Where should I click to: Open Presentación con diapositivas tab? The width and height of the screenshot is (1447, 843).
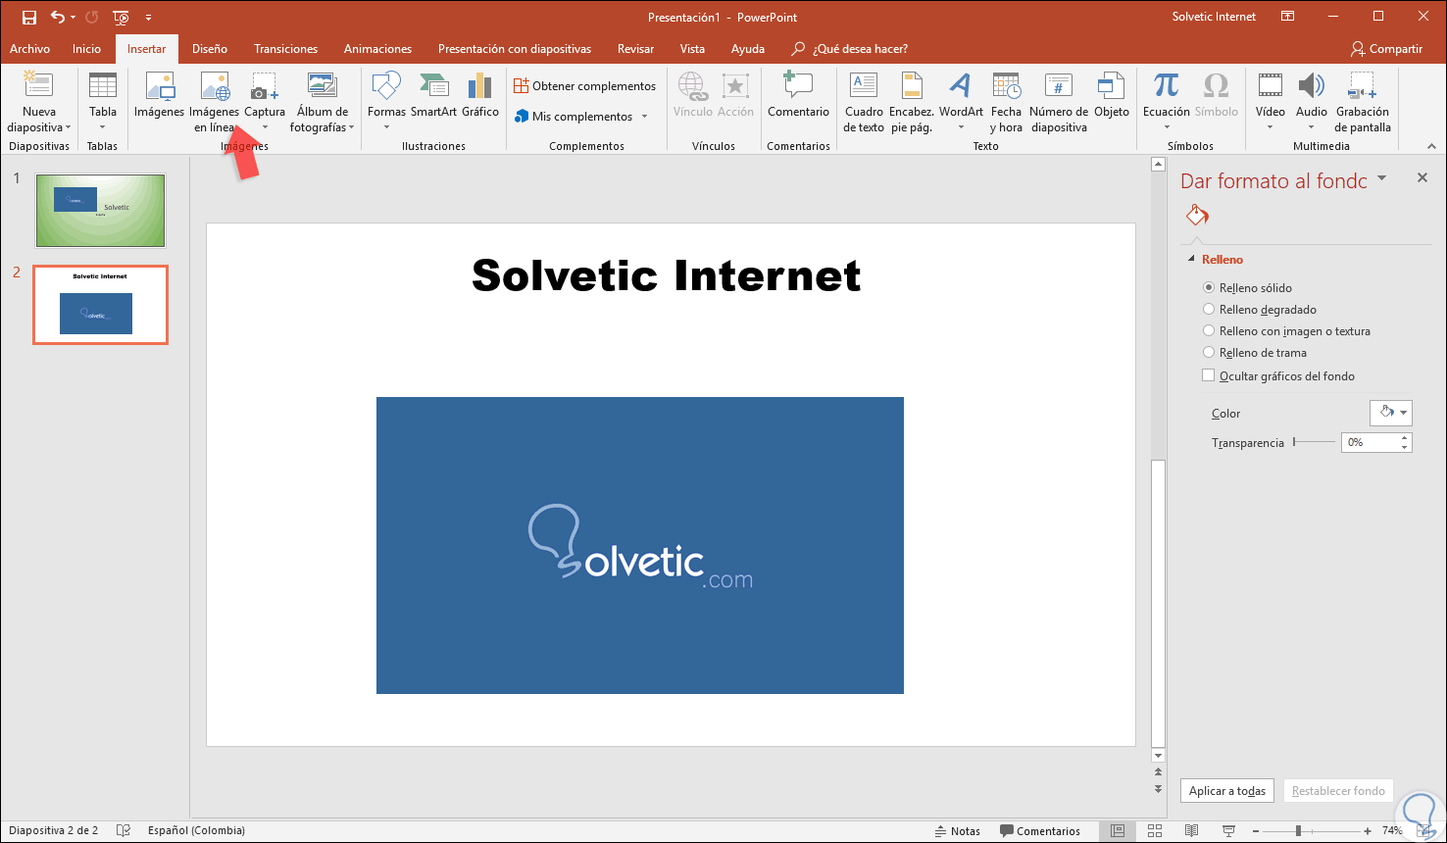point(515,49)
